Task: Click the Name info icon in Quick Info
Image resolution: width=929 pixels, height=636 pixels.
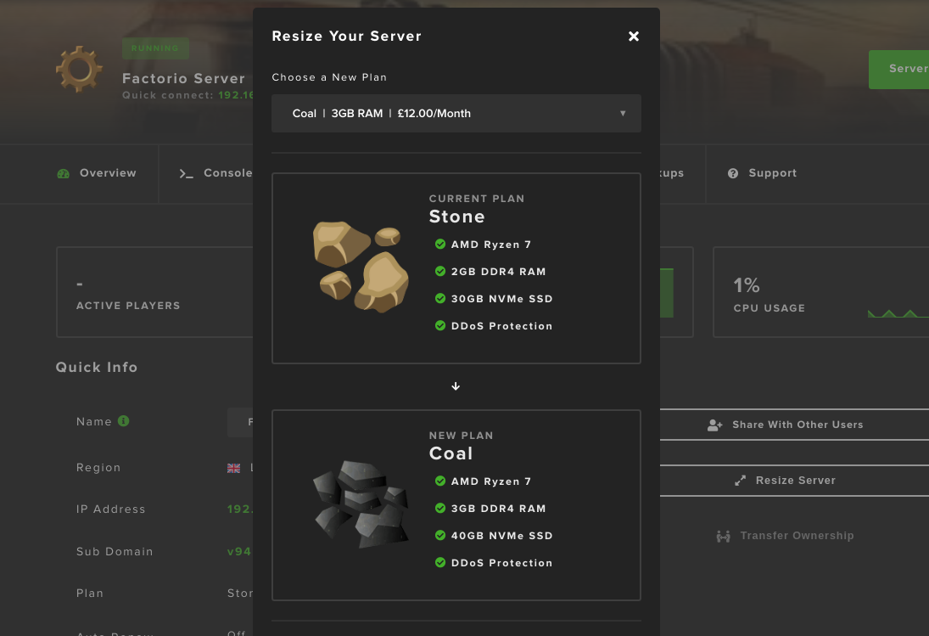Action: 123,421
